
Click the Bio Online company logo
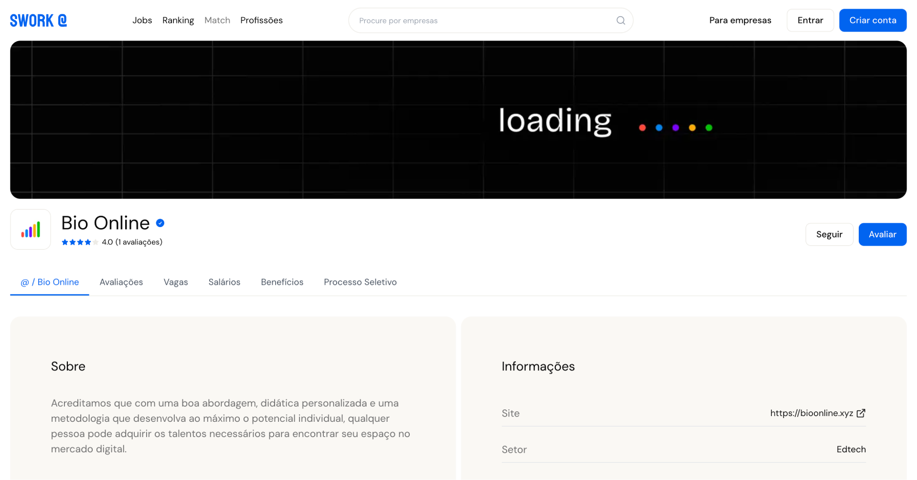click(31, 230)
